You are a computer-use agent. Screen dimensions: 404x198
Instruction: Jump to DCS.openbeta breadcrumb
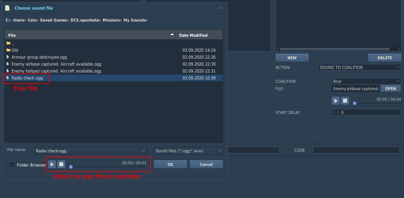click(x=85, y=20)
